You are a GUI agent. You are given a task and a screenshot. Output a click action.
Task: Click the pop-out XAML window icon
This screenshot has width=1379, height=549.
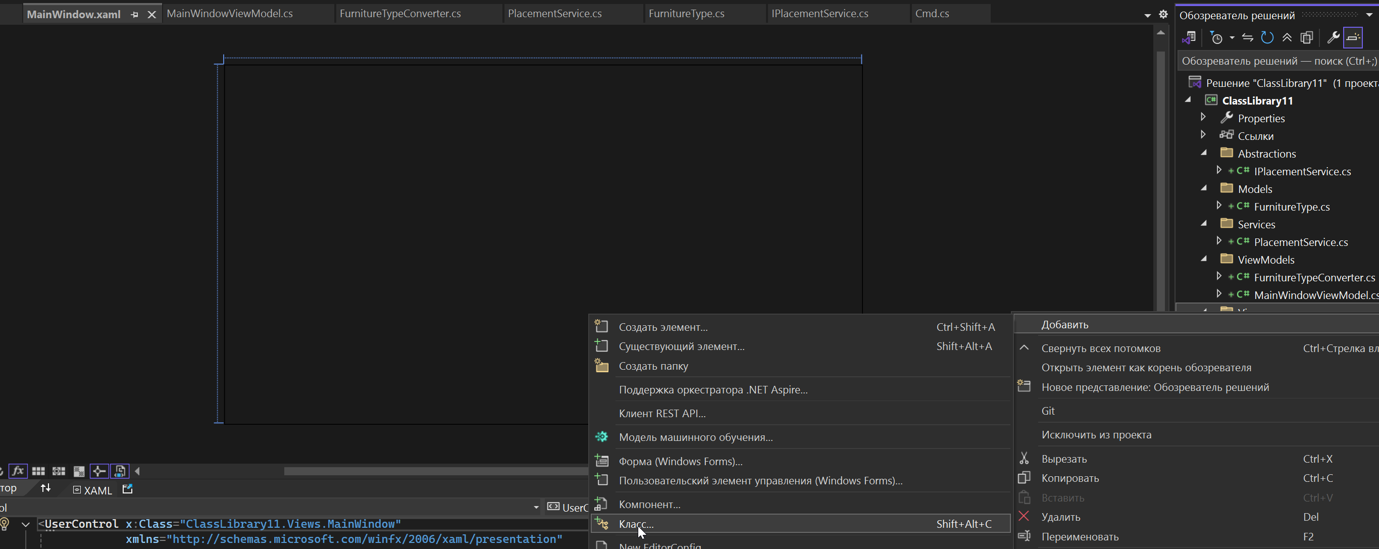(x=127, y=489)
